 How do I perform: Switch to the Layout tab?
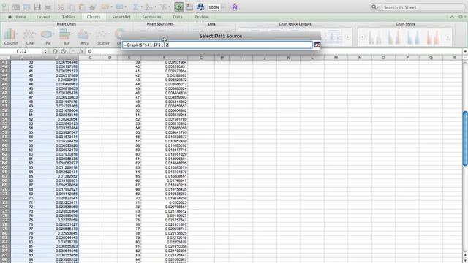click(43, 17)
